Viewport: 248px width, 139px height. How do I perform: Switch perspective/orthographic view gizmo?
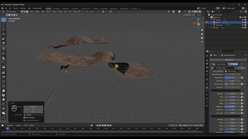point(202,42)
